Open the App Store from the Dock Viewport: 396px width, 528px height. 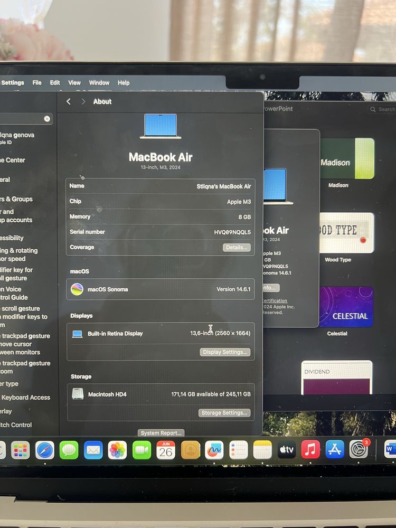pyautogui.click(x=335, y=449)
